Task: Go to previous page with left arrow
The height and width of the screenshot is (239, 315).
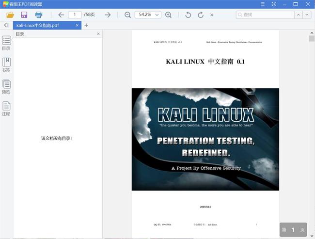Action: point(61,15)
